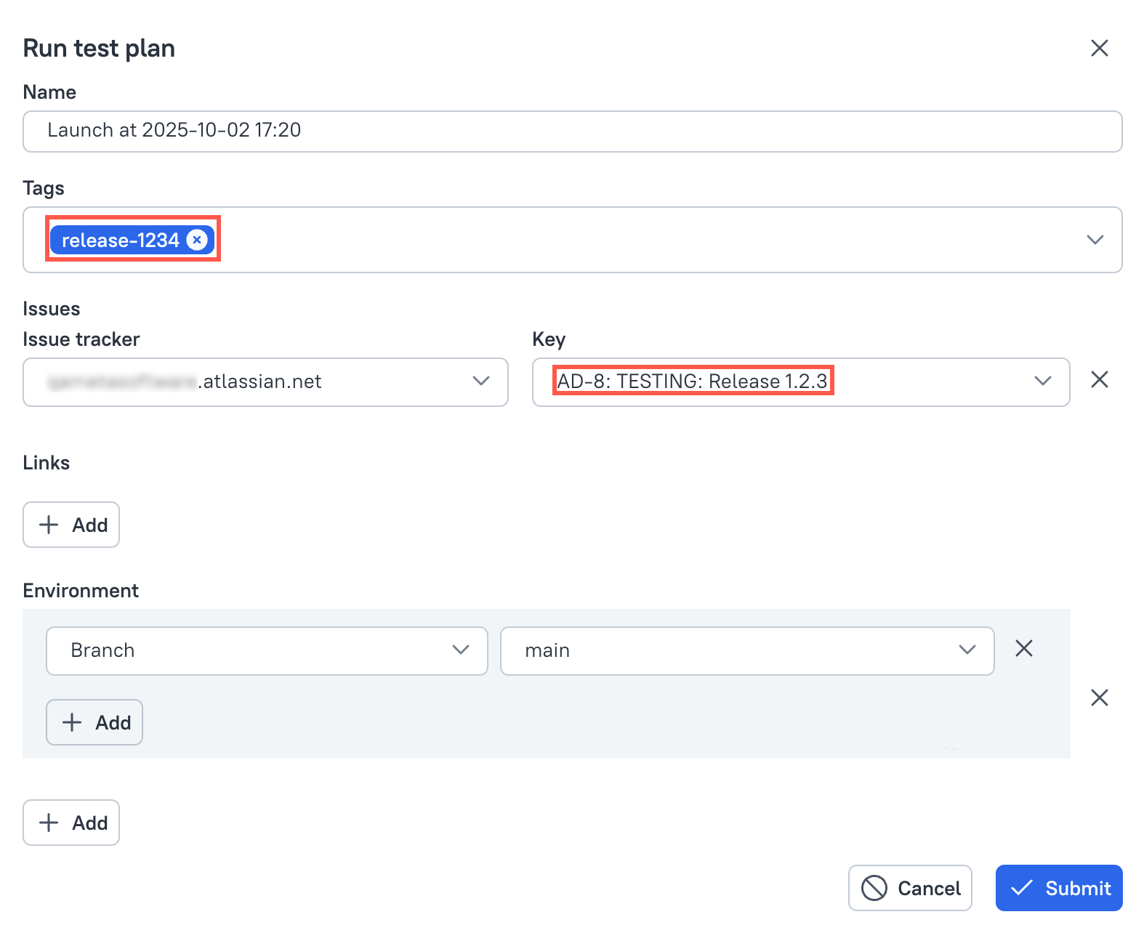Submit the test plan run
Screen dimensions: 1144x933
pyautogui.click(x=1058, y=888)
